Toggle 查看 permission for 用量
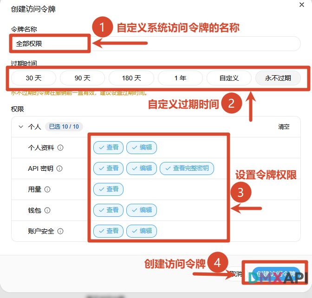Viewport: 312px width, 298px height. point(108,189)
